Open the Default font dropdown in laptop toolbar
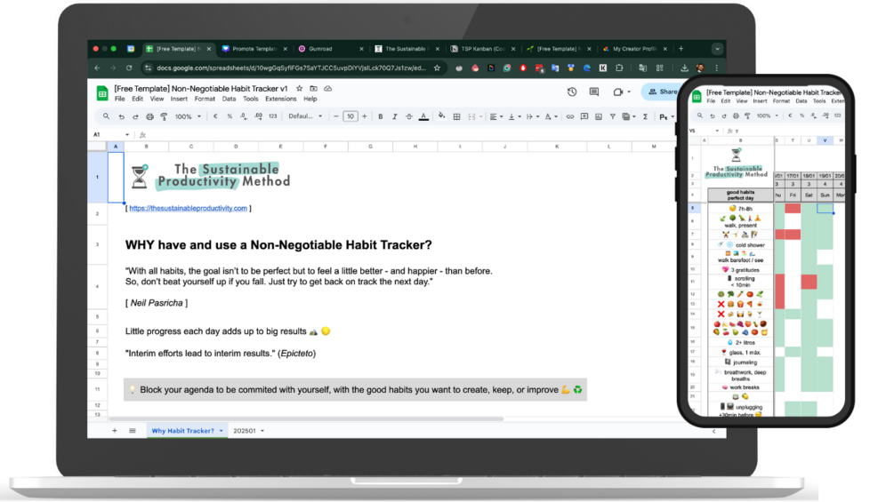 [305, 116]
